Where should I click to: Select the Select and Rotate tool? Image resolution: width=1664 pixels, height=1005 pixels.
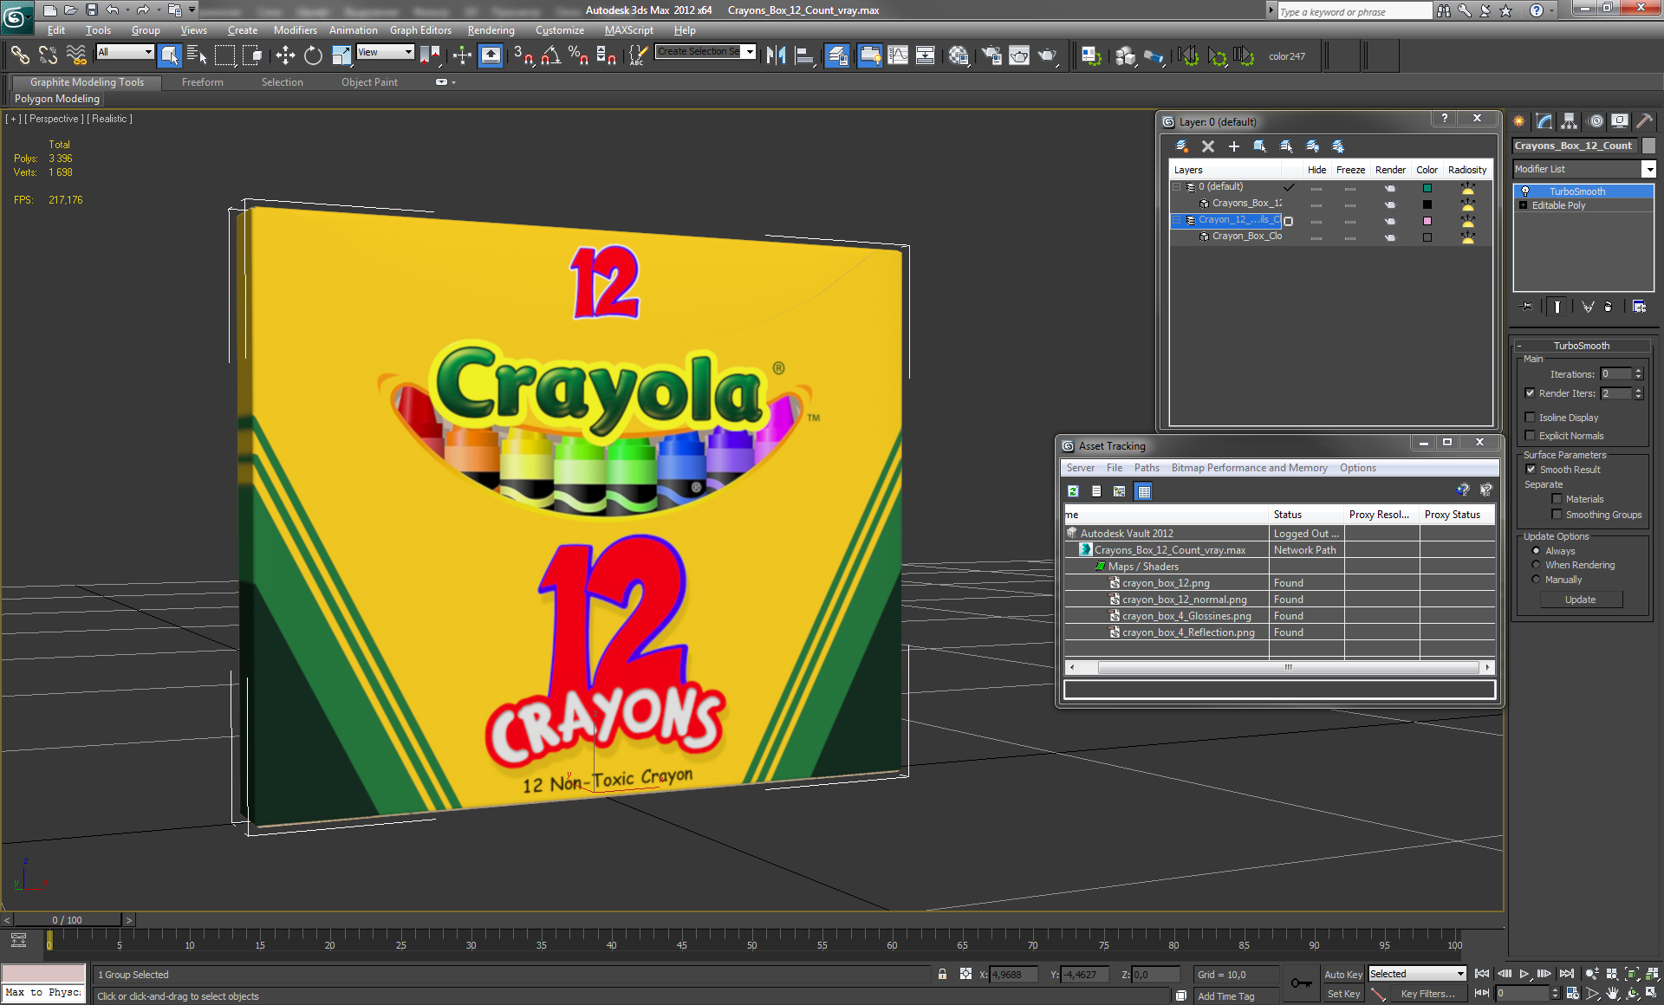click(x=313, y=55)
